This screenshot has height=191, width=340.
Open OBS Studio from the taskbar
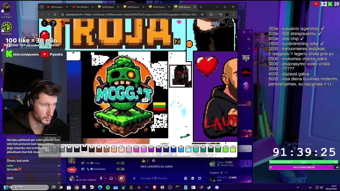pyautogui.click(x=170, y=188)
